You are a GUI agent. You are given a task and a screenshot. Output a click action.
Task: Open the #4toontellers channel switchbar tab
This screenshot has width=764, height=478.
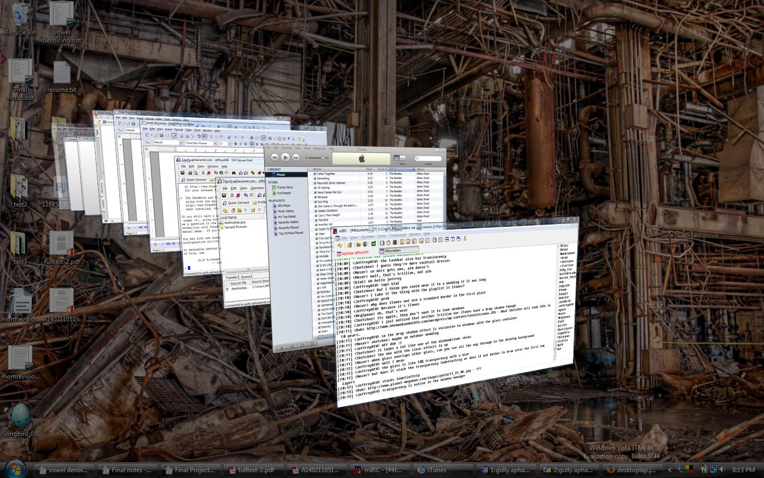393,250
